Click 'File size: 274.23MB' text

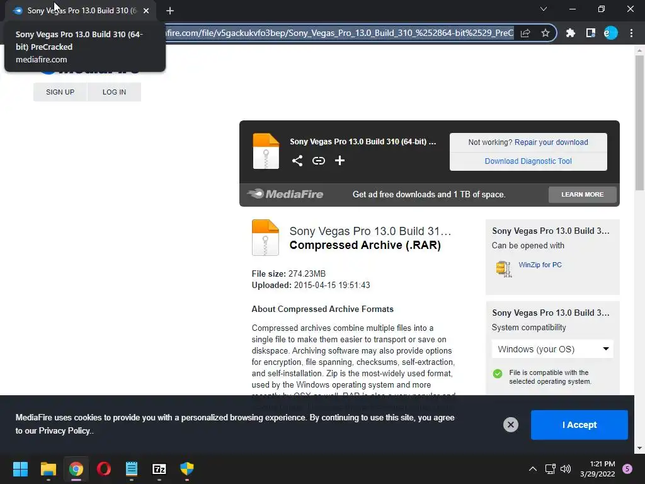point(288,274)
